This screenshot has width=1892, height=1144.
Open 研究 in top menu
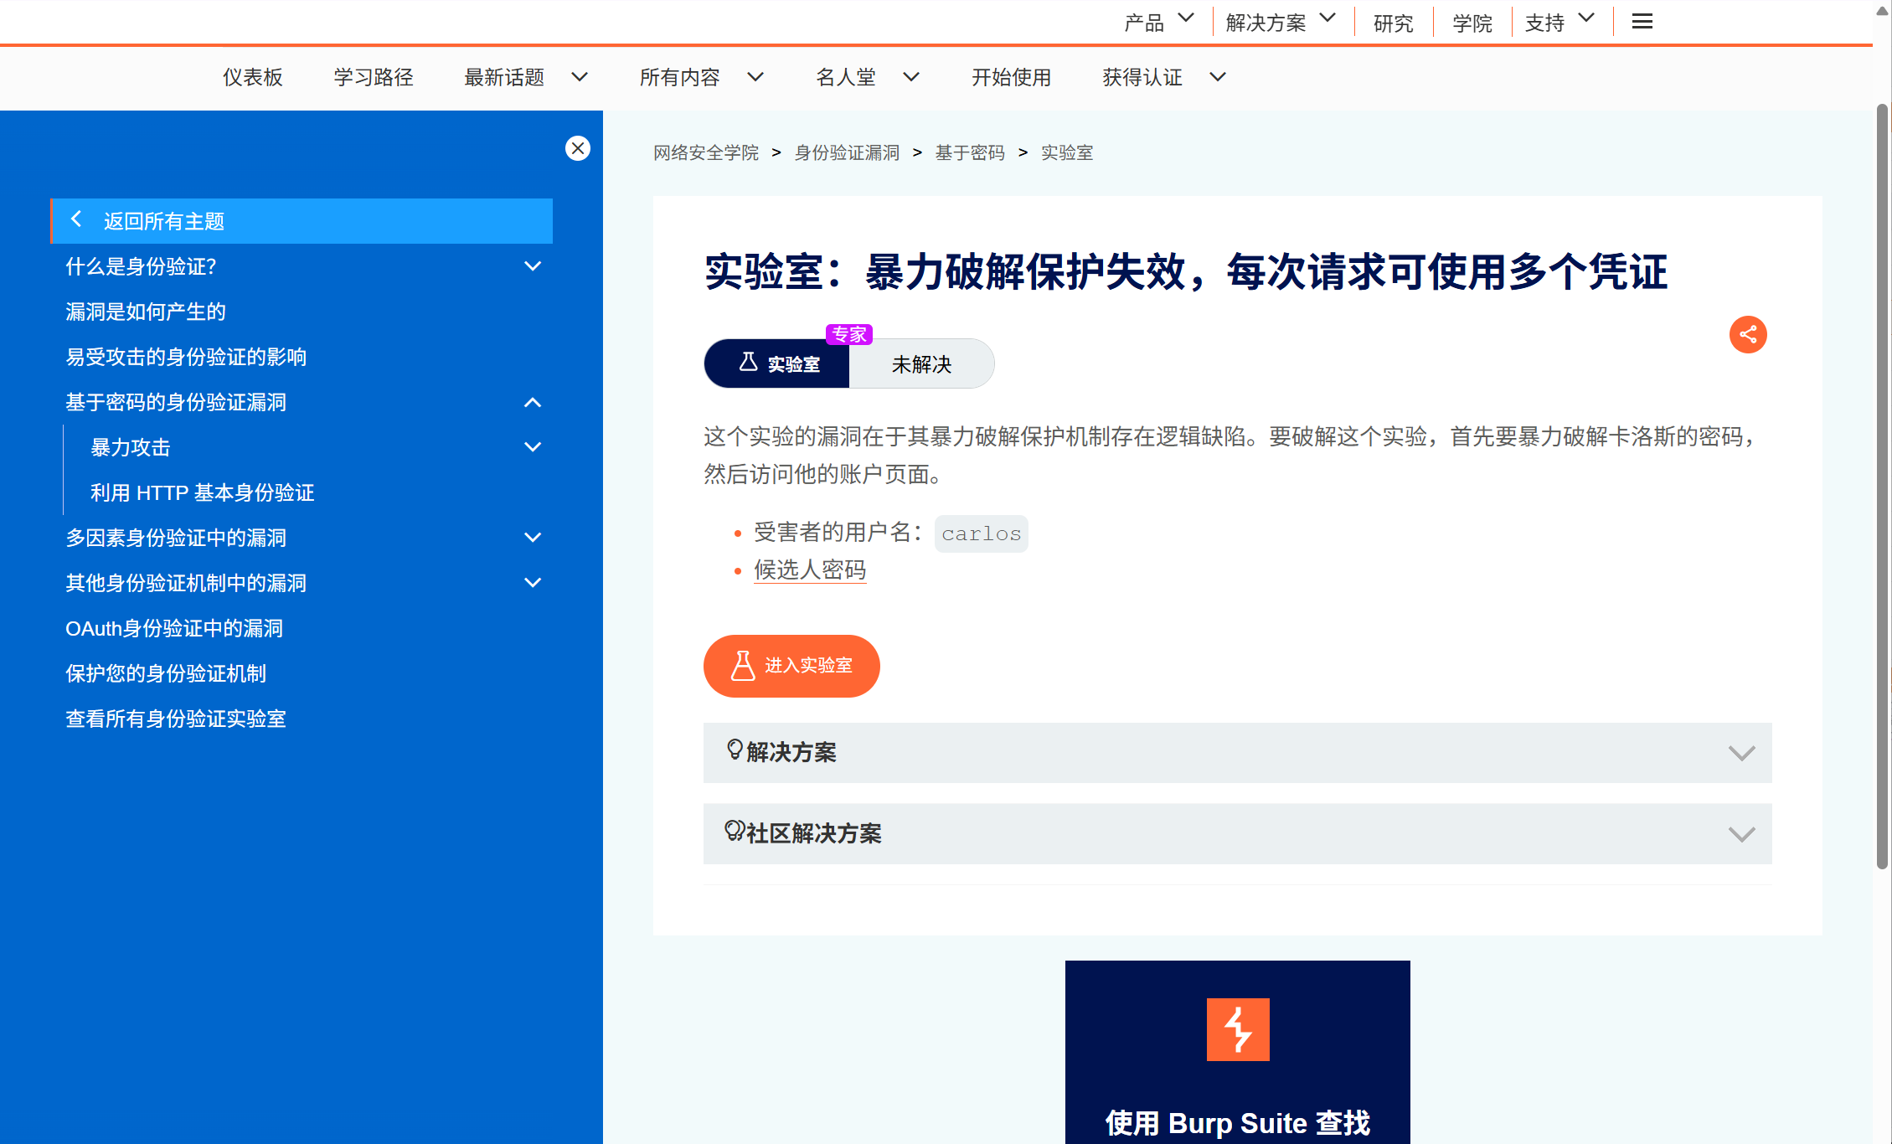pyautogui.click(x=1393, y=23)
